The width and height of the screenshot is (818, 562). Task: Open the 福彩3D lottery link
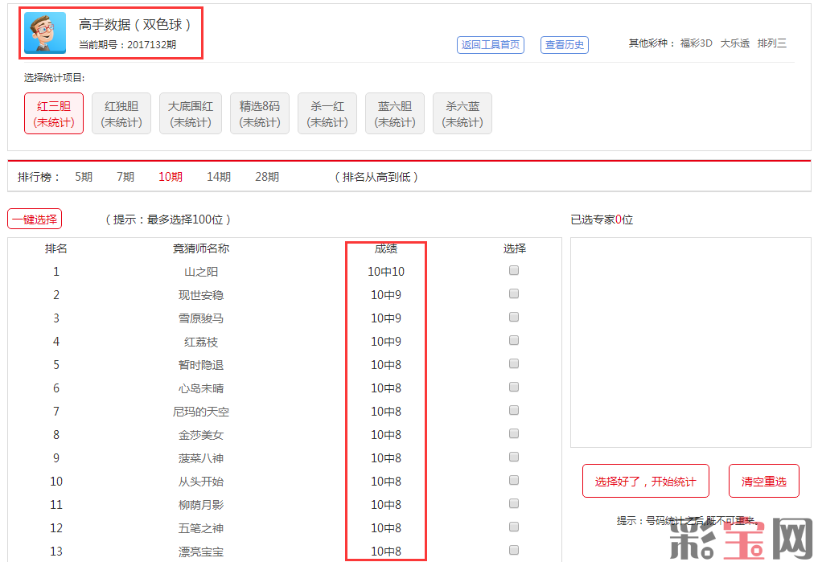coord(696,43)
